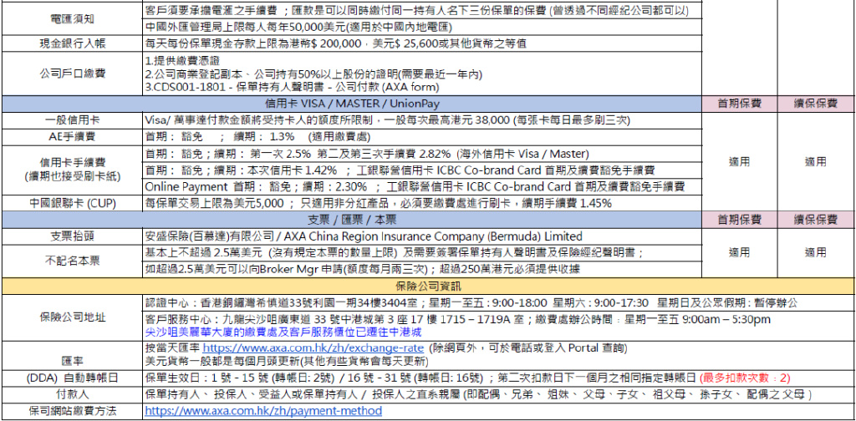This screenshot has width=856, height=421.
Task: Click the 保險公司資訊 yellow section header
Action: [428, 285]
